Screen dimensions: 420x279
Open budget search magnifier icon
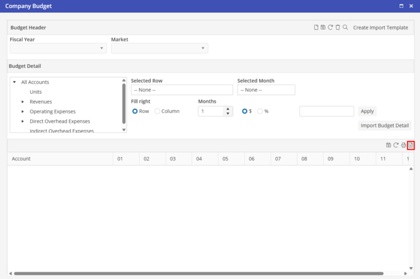(x=345, y=28)
